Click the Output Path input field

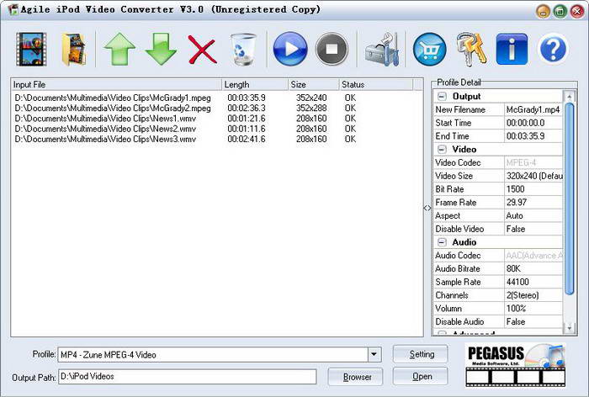[x=187, y=376]
